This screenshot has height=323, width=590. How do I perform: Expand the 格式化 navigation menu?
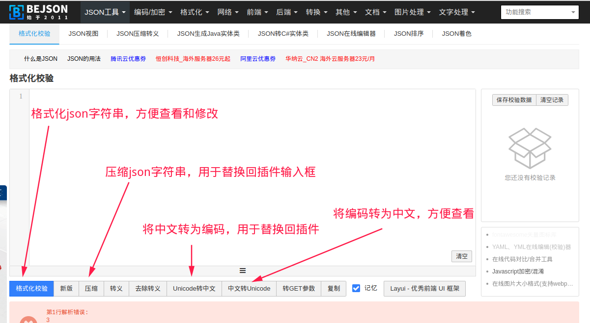click(195, 12)
